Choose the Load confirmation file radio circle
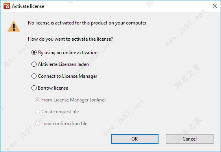221x152 pixels. tap(37, 124)
